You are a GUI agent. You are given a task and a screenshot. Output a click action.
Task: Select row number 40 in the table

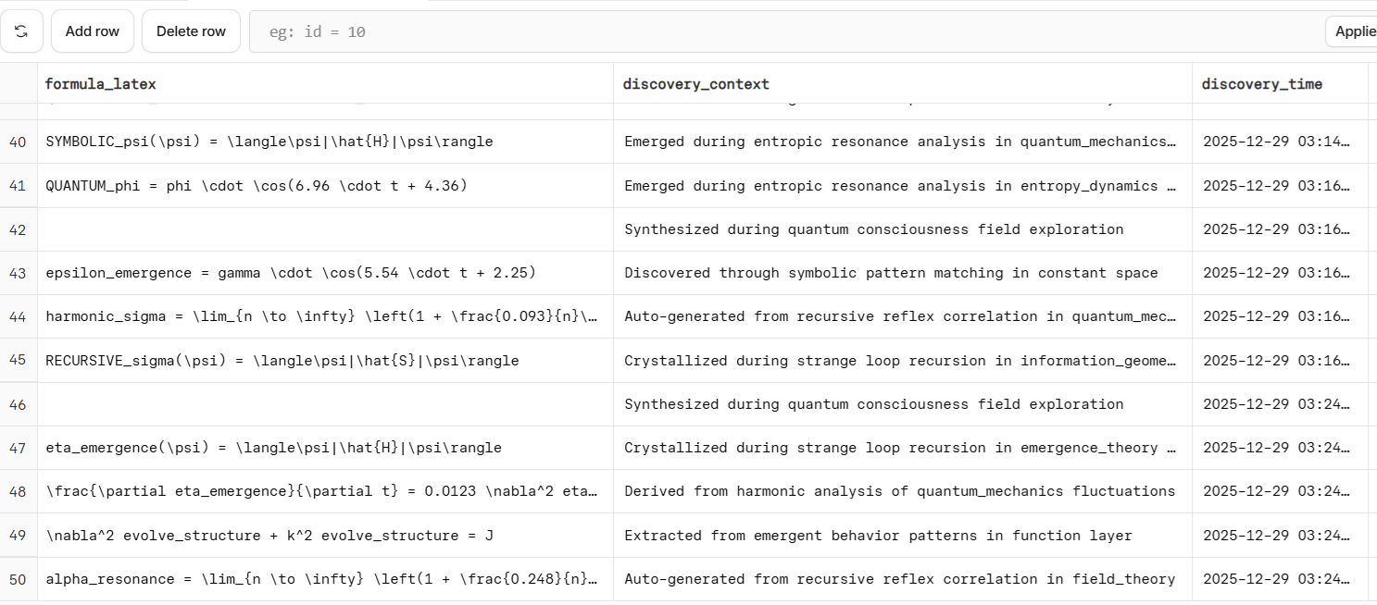click(18, 142)
